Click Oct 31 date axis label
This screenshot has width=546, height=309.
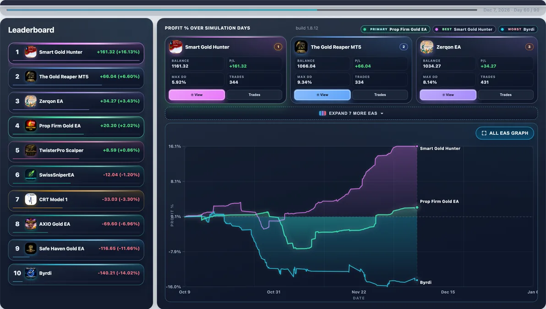click(x=274, y=292)
